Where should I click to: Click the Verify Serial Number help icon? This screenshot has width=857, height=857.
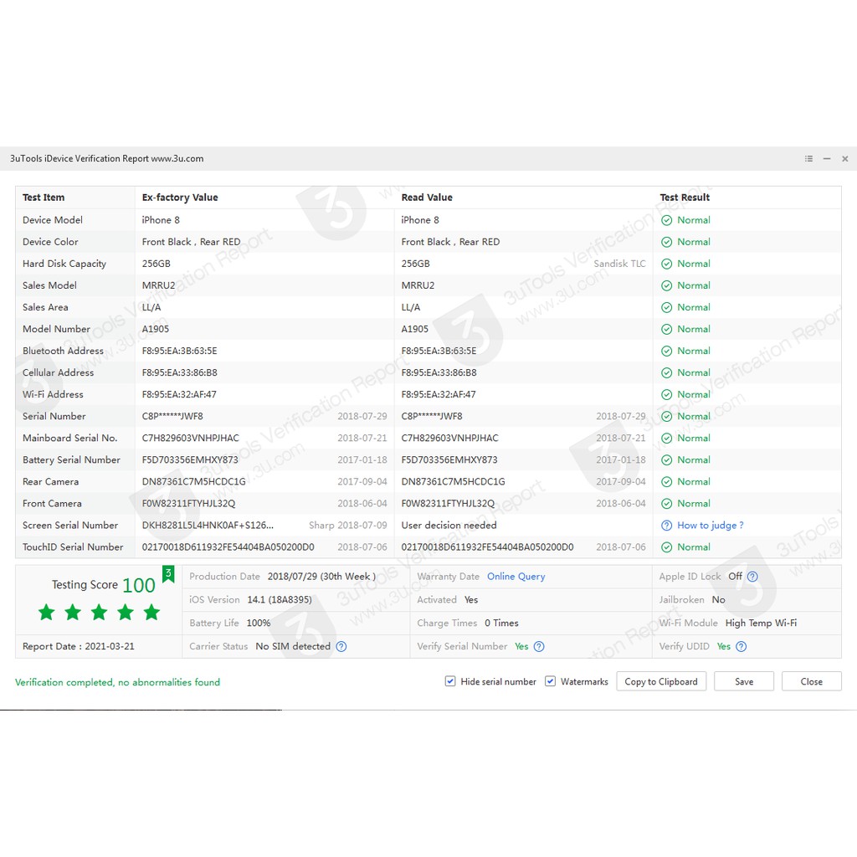coord(539,646)
